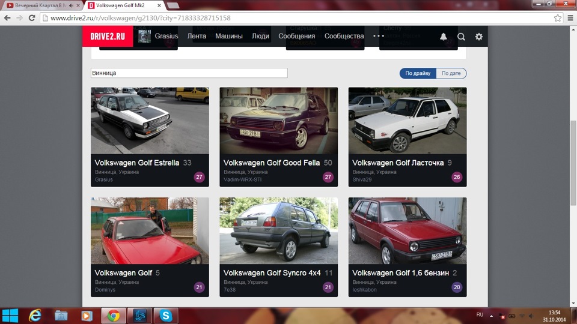Switch to Chrome in taskbar
The image size is (577, 324).
point(114,316)
